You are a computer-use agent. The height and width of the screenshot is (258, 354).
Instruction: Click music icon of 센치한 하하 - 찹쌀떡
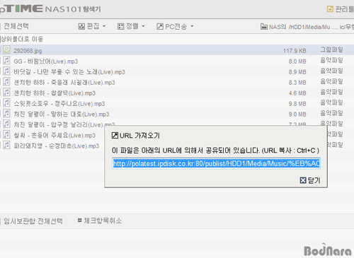(x=6, y=93)
